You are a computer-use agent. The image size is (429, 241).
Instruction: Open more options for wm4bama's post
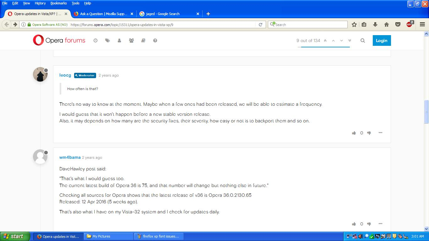[x=380, y=224]
